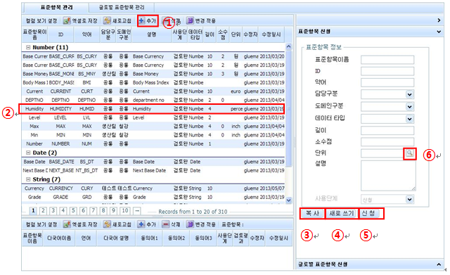Collapse the 표준항목 신청 panel
The image size is (450, 275).
439,32
